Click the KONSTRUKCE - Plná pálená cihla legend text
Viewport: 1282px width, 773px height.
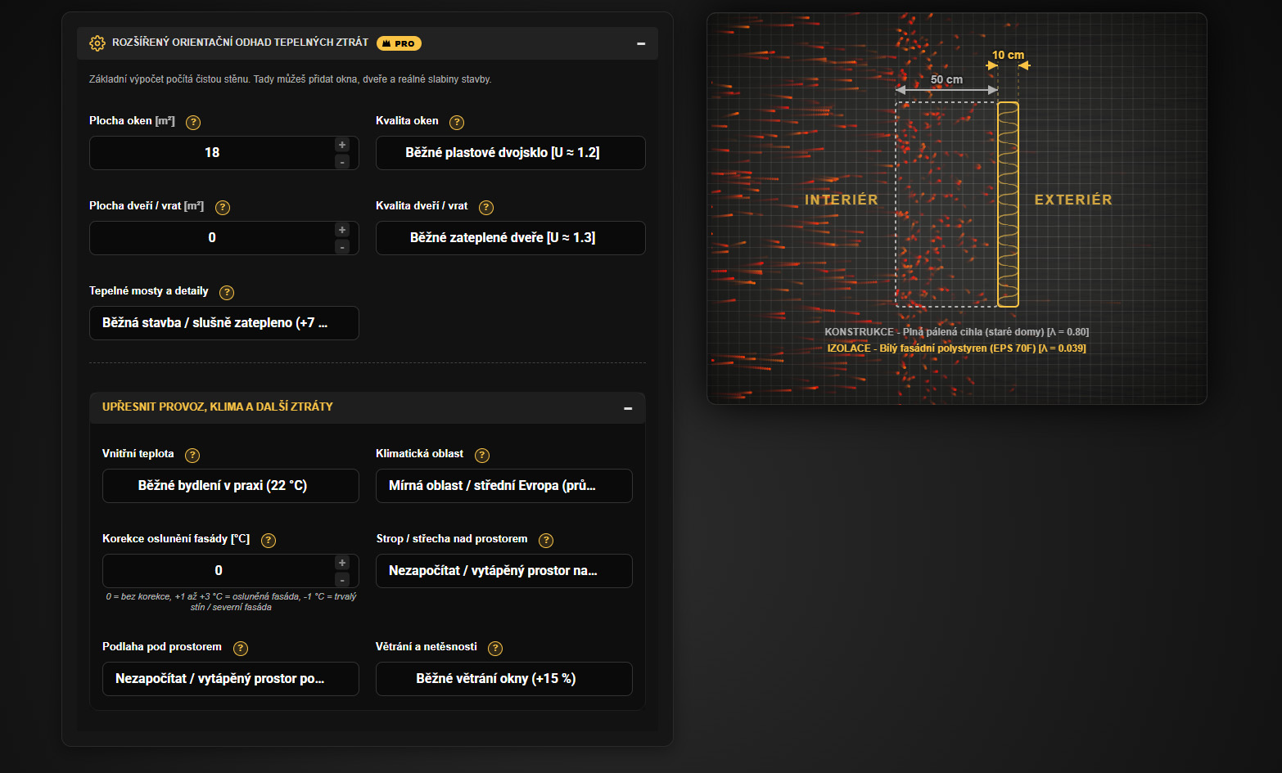pos(956,332)
